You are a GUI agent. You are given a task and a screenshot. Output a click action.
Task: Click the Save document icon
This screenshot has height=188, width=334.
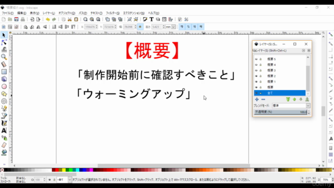(16, 19)
